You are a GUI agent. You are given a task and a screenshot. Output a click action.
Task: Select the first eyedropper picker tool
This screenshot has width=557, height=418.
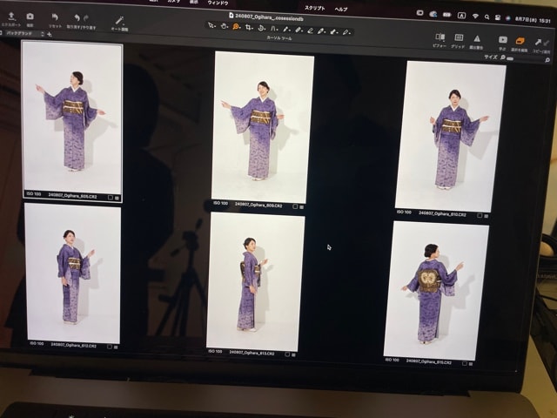[x=286, y=30]
